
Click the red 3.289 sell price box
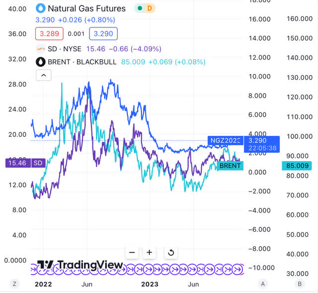coord(49,33)
